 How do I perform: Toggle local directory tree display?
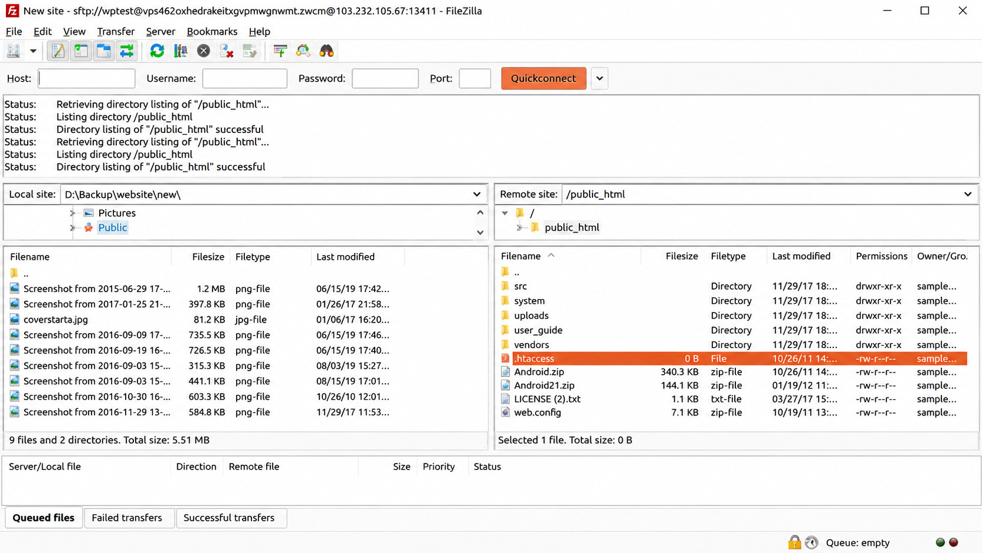[81, 51]
